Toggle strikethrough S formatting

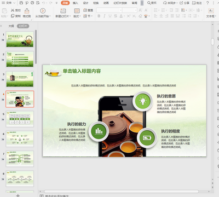[x=116, y=16]
